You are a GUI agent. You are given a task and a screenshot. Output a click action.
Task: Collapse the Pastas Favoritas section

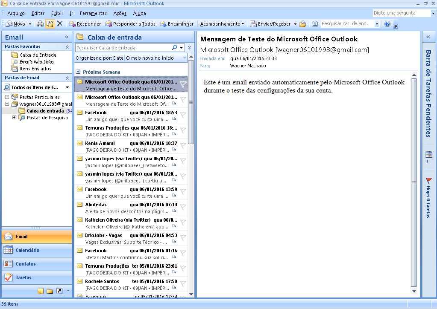pos(67,47)
